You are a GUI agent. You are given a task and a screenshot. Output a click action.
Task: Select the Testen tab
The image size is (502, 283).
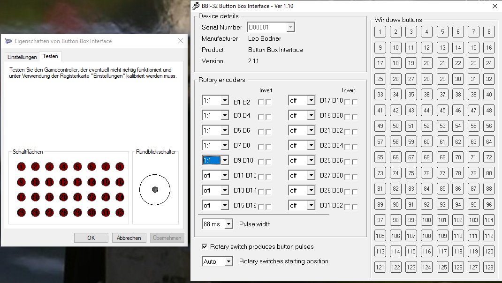pos(50,56)
